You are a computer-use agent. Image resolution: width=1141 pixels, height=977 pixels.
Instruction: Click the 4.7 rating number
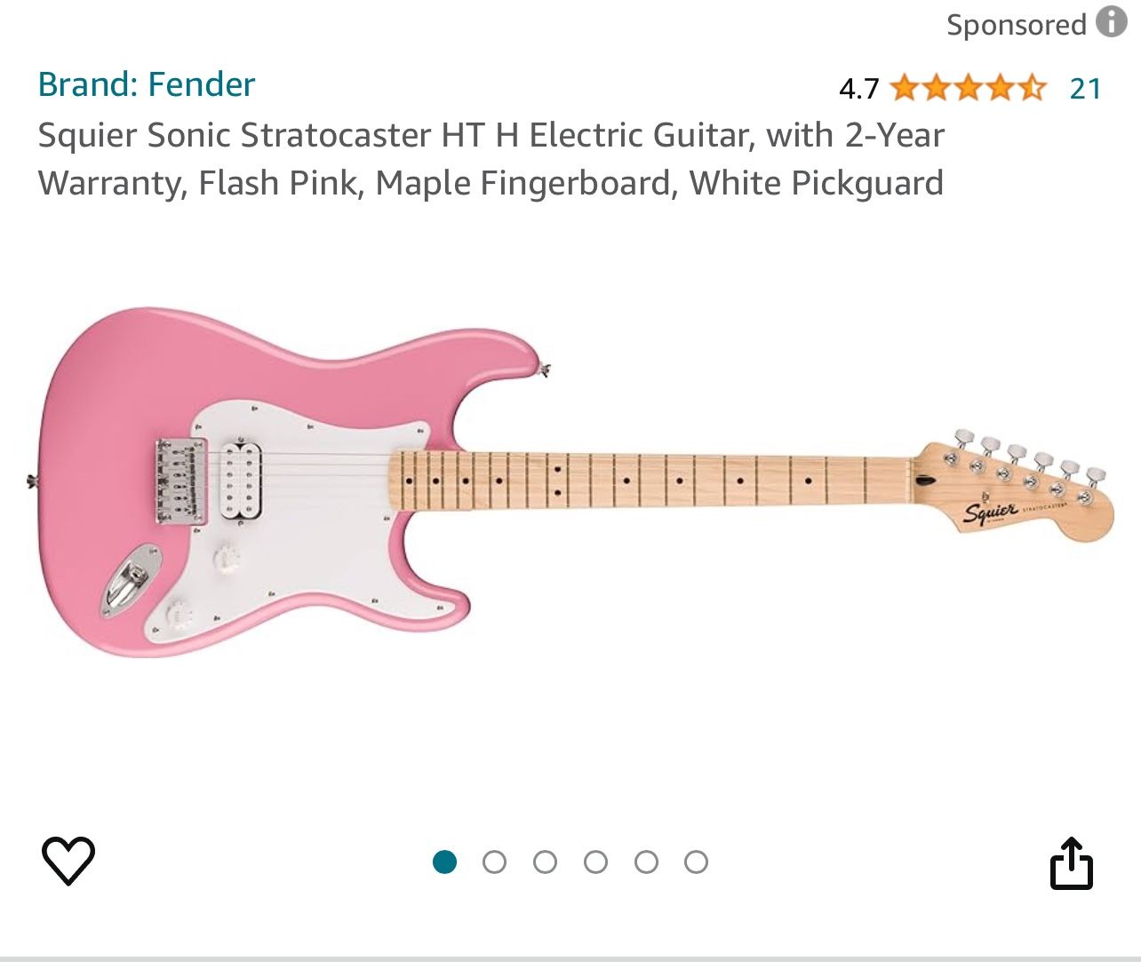click(858, 89)
